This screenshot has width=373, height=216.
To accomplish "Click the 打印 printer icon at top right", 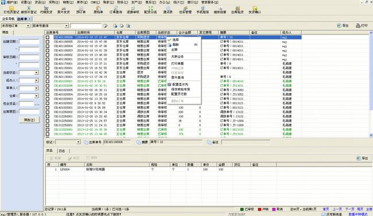I will pyautogui.click(x=358, y=25).
